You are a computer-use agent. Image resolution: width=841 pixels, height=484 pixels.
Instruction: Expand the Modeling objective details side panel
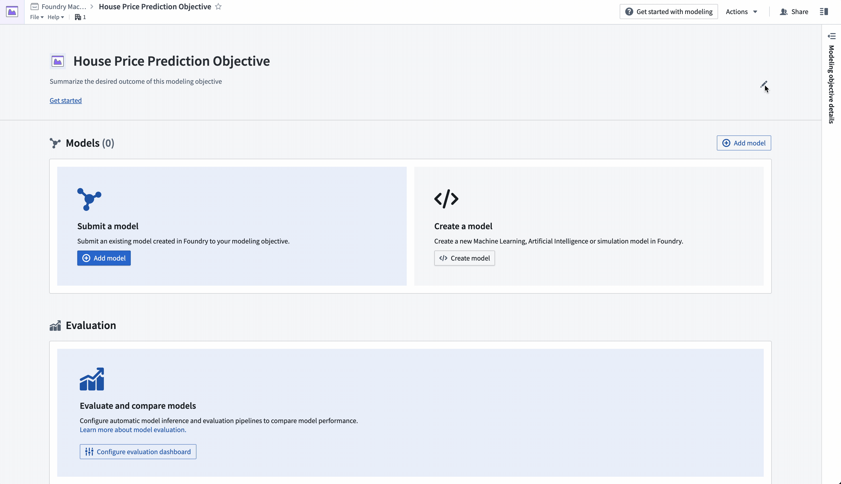pos(831,36)
